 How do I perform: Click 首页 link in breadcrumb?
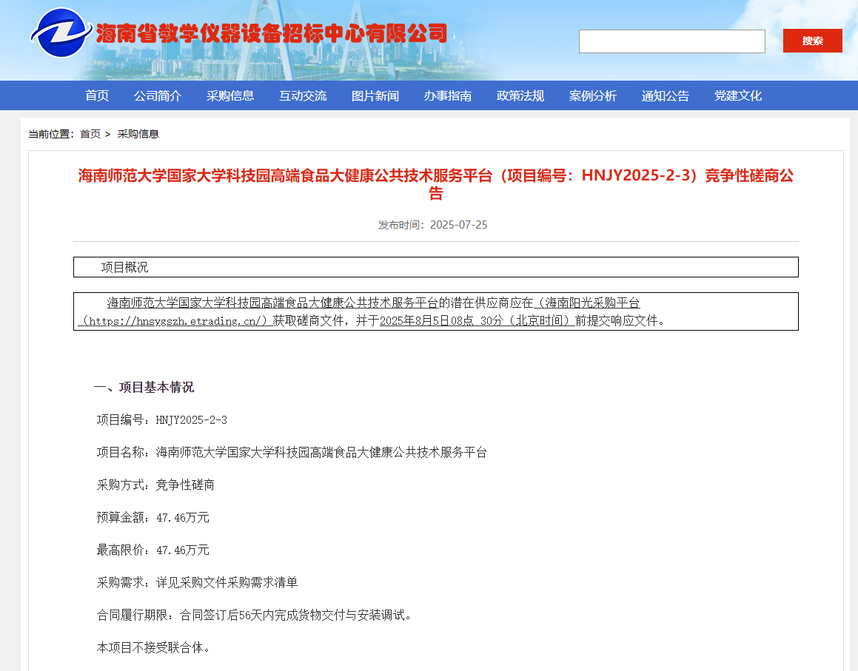(x=90, y=134)
